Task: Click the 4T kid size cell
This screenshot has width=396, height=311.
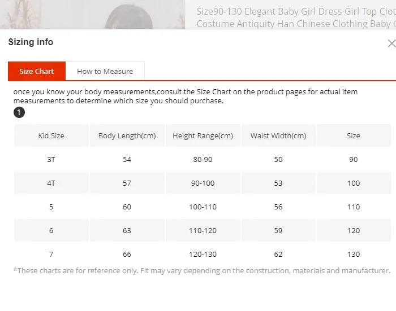Action: pos(51,183)
